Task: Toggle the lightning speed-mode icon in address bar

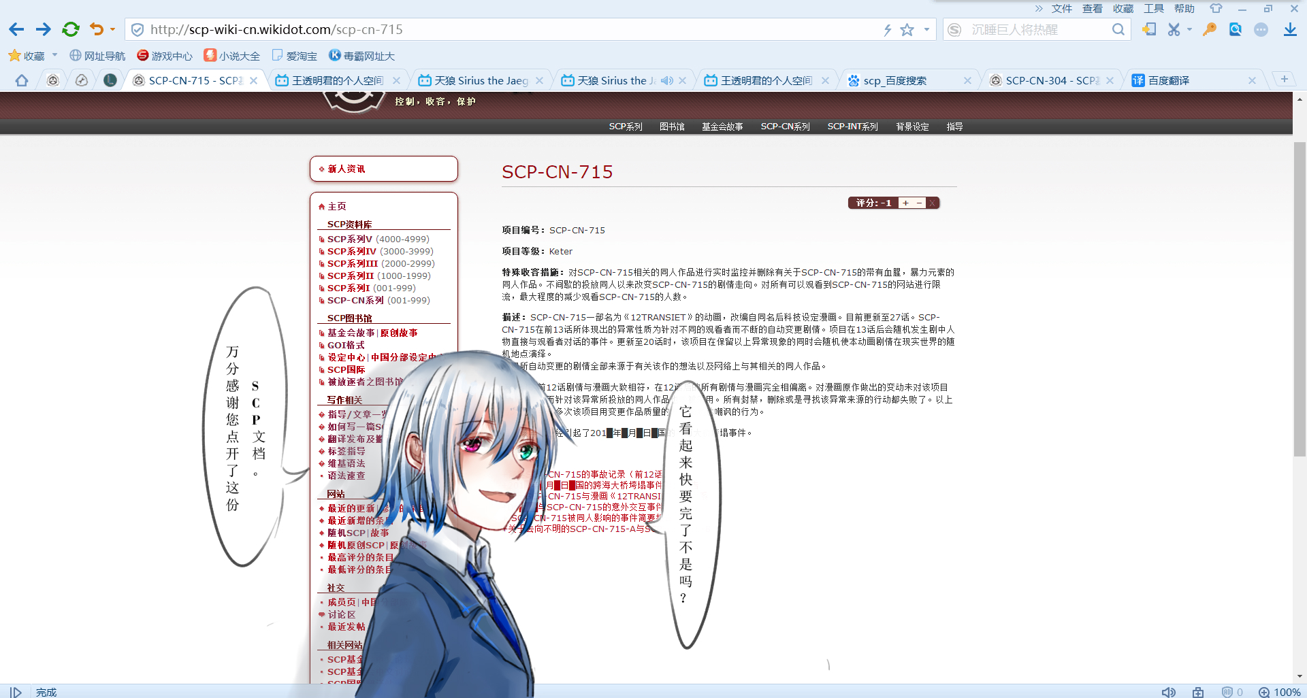Action: click(888, 29)
